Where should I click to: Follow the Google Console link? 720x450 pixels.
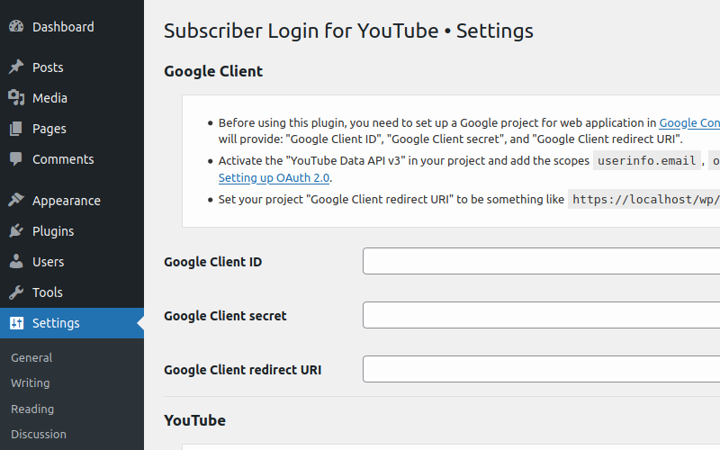coord(689,123)
